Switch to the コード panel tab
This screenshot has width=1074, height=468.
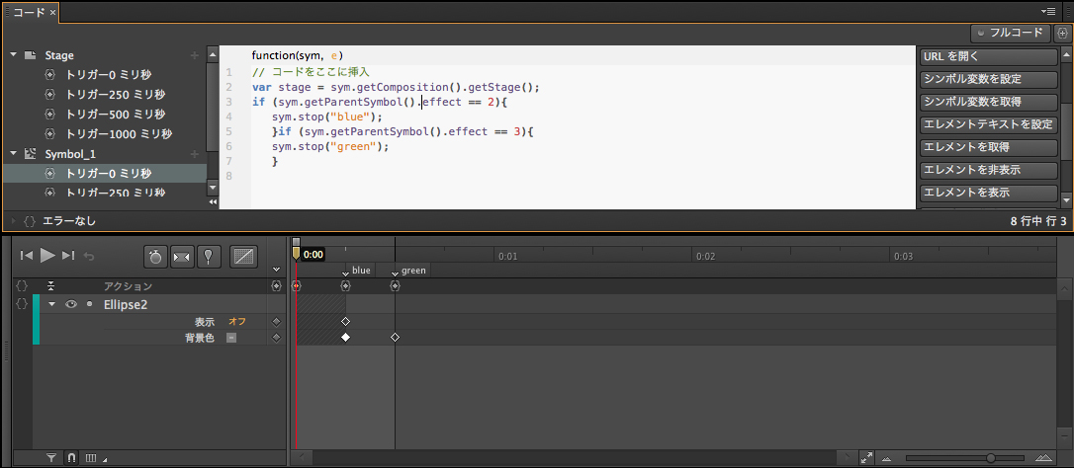30,12
